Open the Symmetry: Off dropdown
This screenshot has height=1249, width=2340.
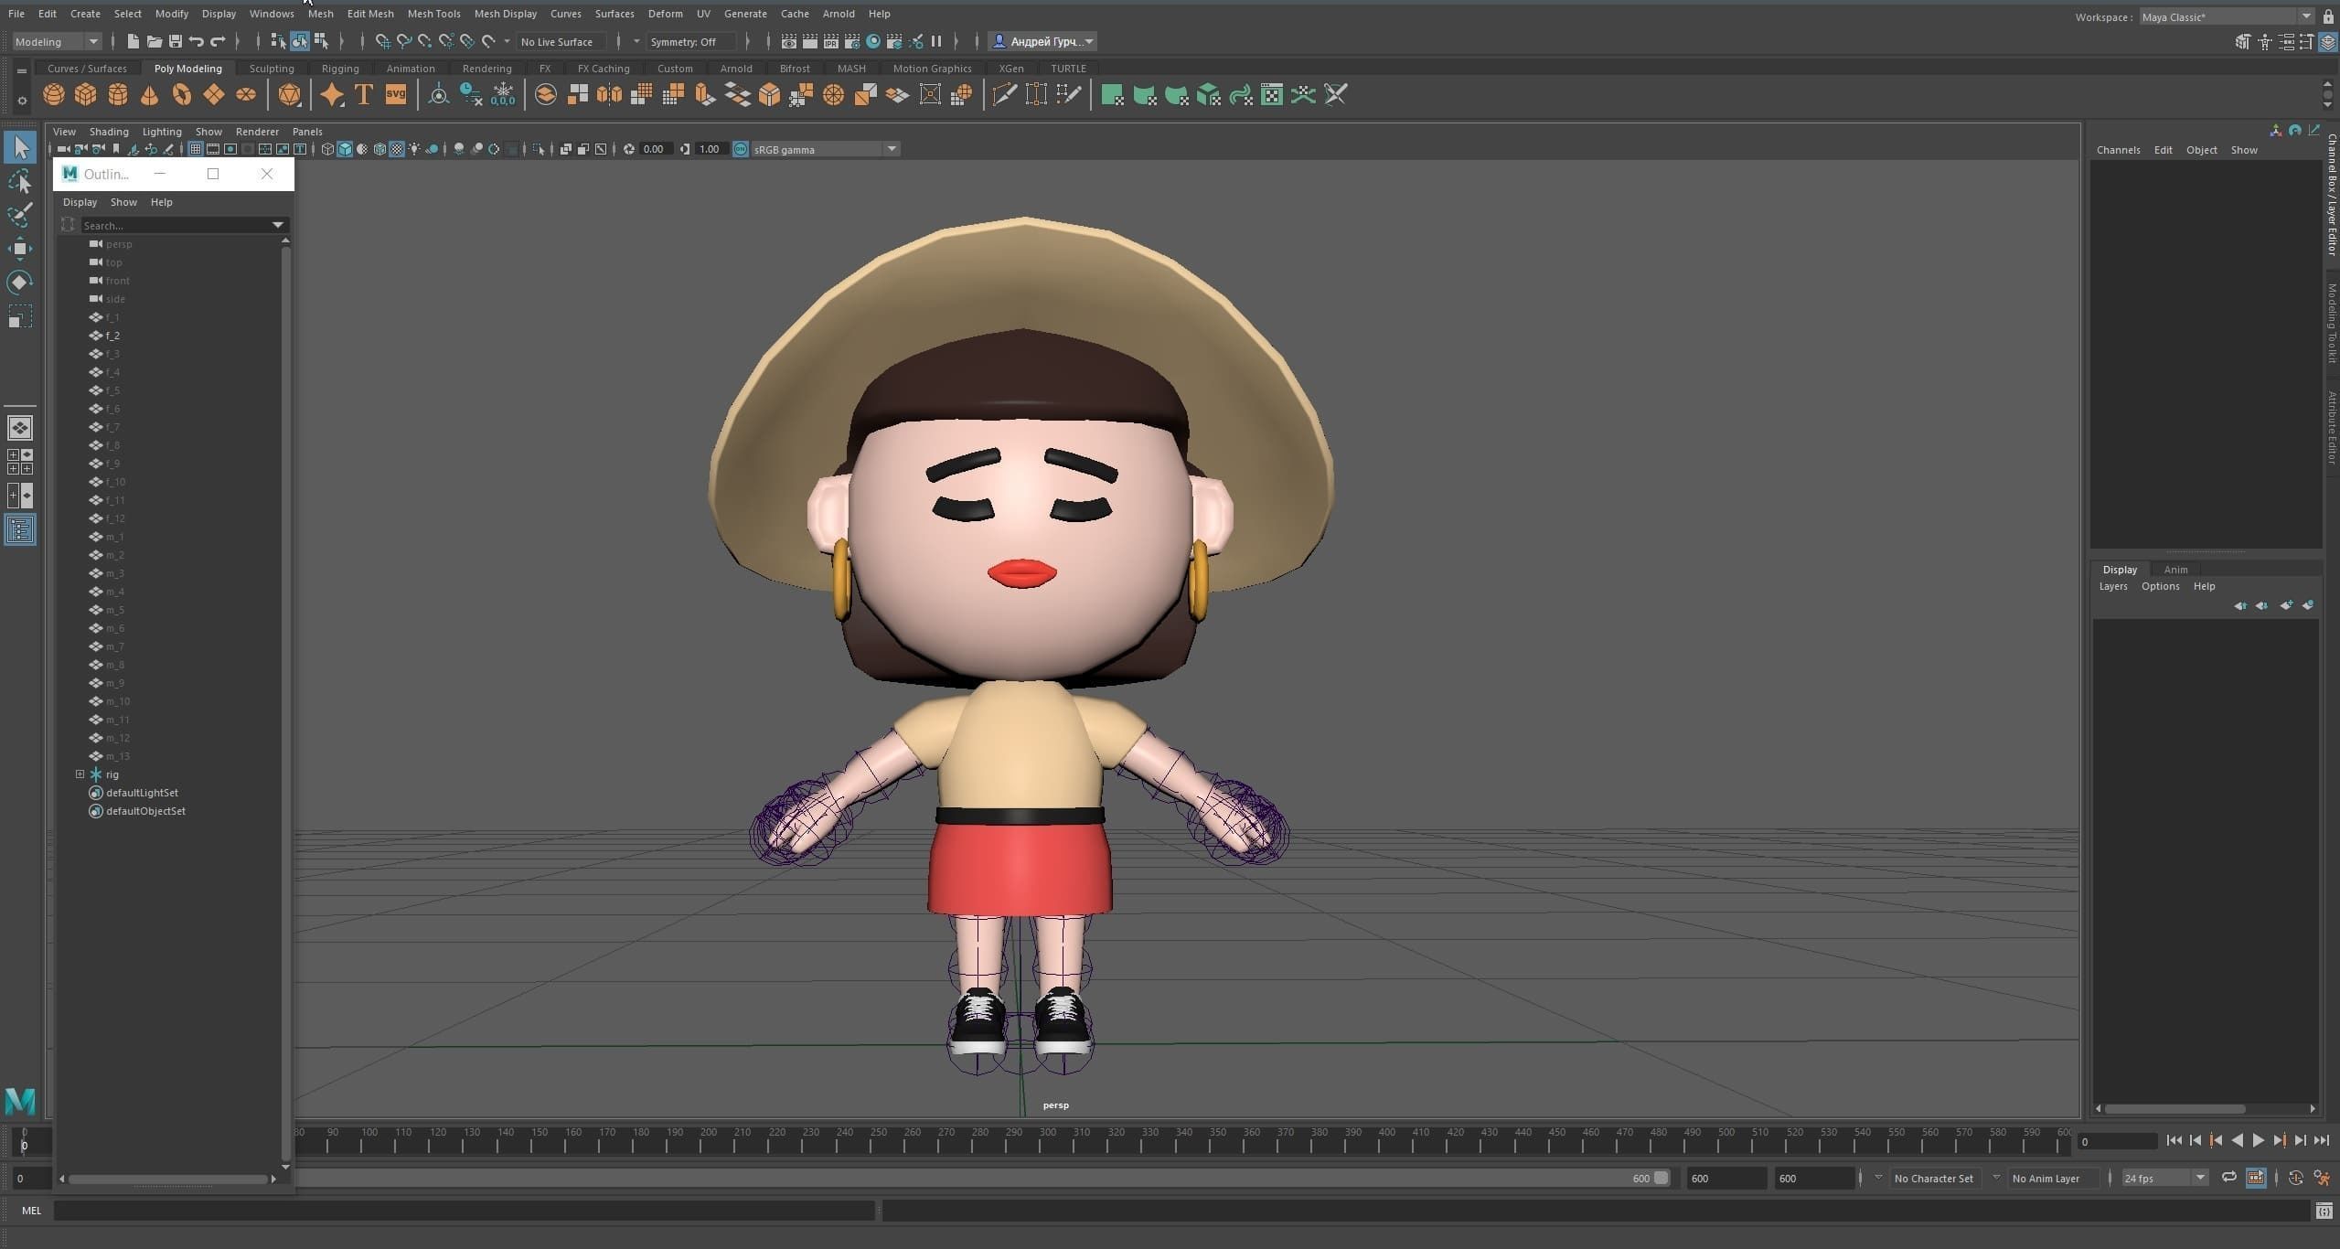[690, 41]
